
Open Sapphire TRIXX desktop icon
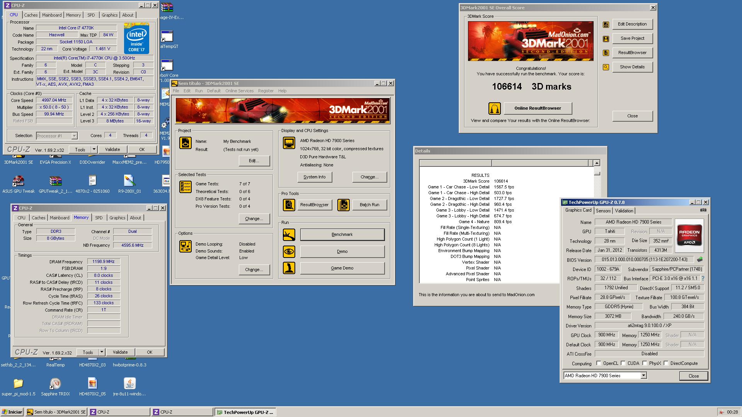click(x=55, y=386)
